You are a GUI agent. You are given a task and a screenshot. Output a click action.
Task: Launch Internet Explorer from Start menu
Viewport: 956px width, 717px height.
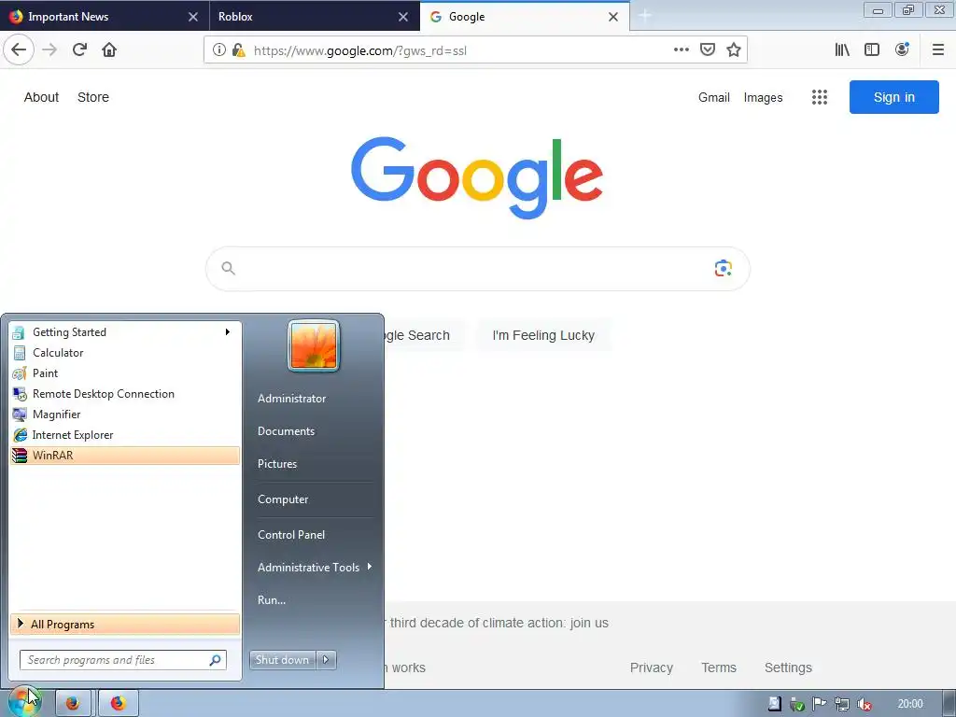(x=126, y=435)
